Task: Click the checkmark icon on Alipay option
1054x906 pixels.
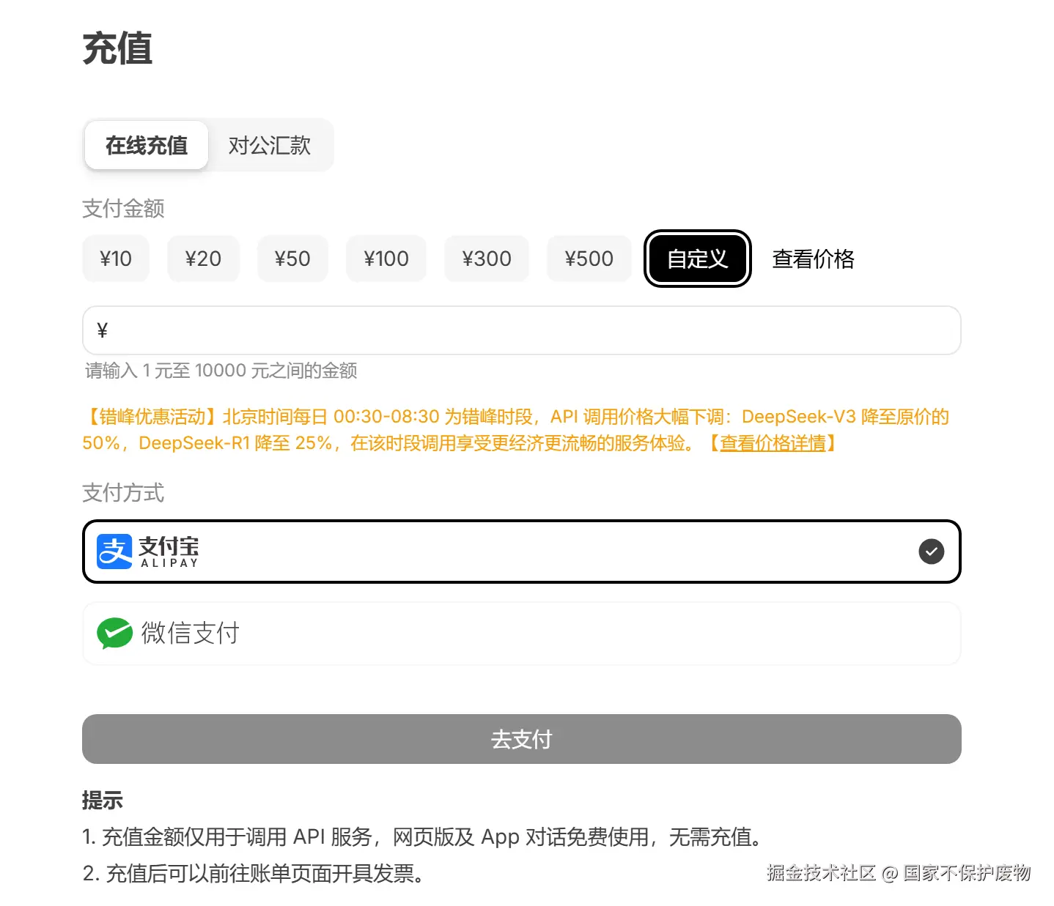Action: [x=931, y=552]
